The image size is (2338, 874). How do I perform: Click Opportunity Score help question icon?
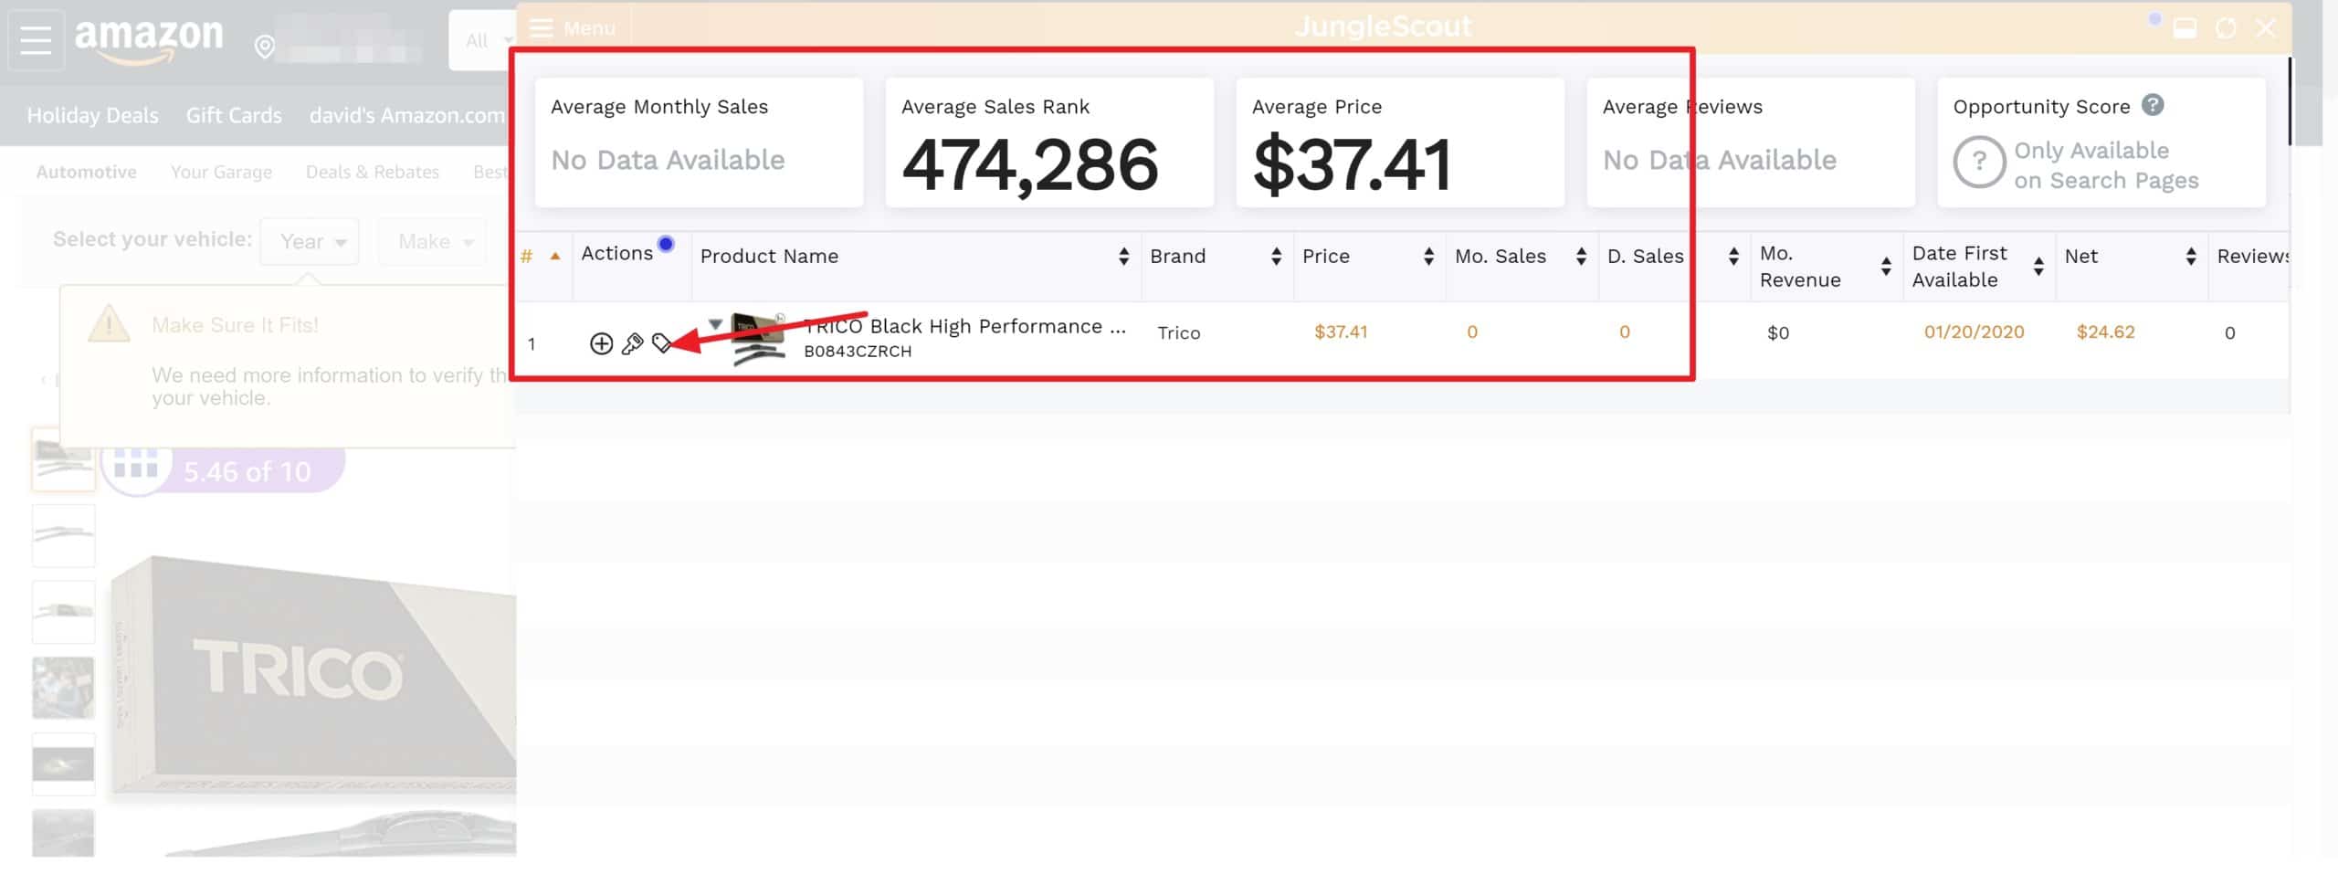click(x=2153, y=105)
